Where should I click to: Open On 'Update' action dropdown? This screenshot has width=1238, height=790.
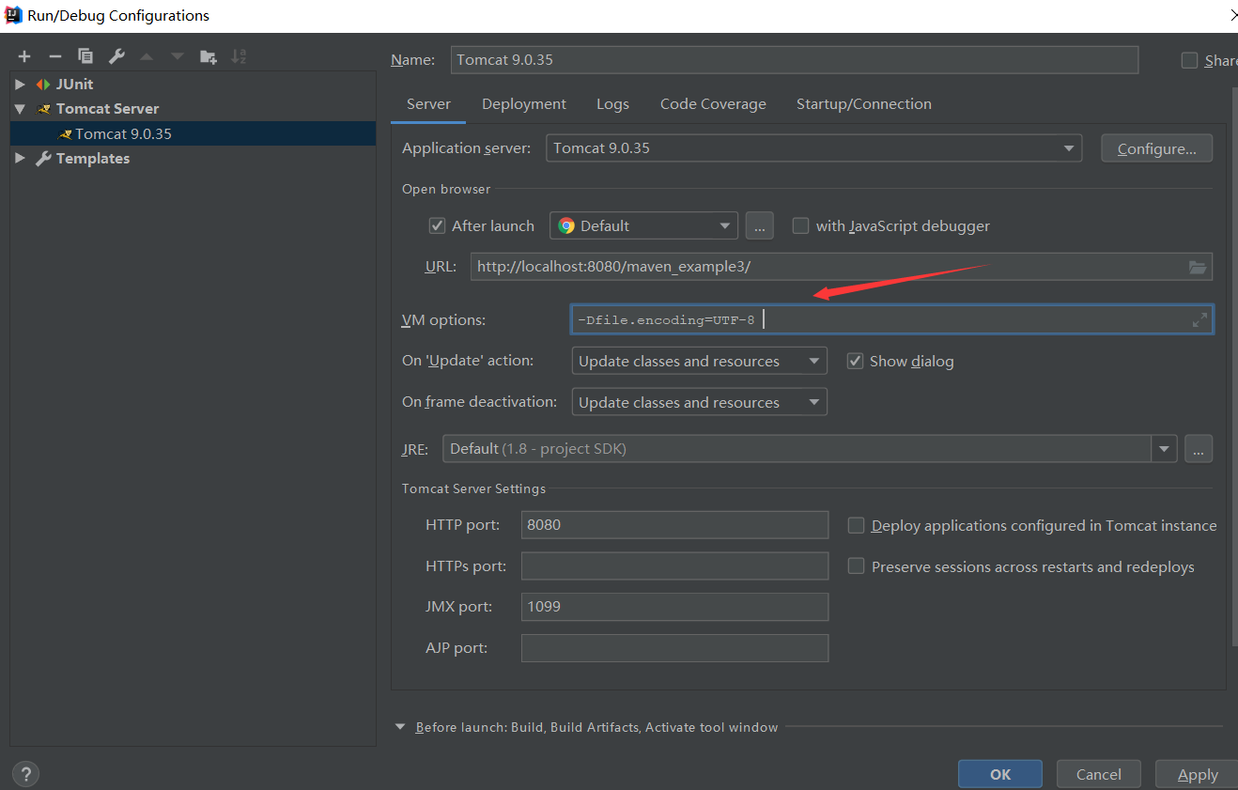pyautogui.click(x=699, y=361)
